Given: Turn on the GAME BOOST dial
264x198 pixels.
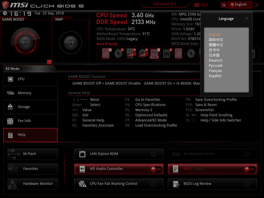Looking at the screenshot, I should [26, 43].
